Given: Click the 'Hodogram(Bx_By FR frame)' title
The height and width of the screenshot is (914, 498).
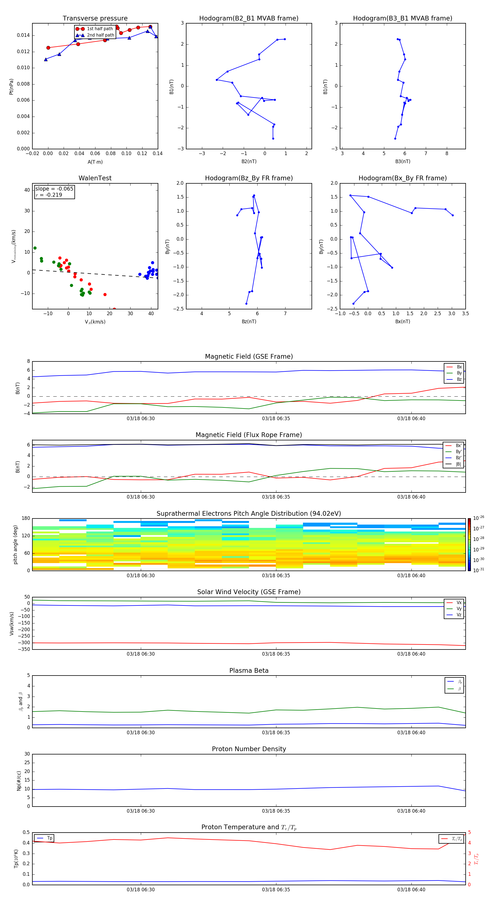Looking at the screenshot, I should click(x=403, y=178).
